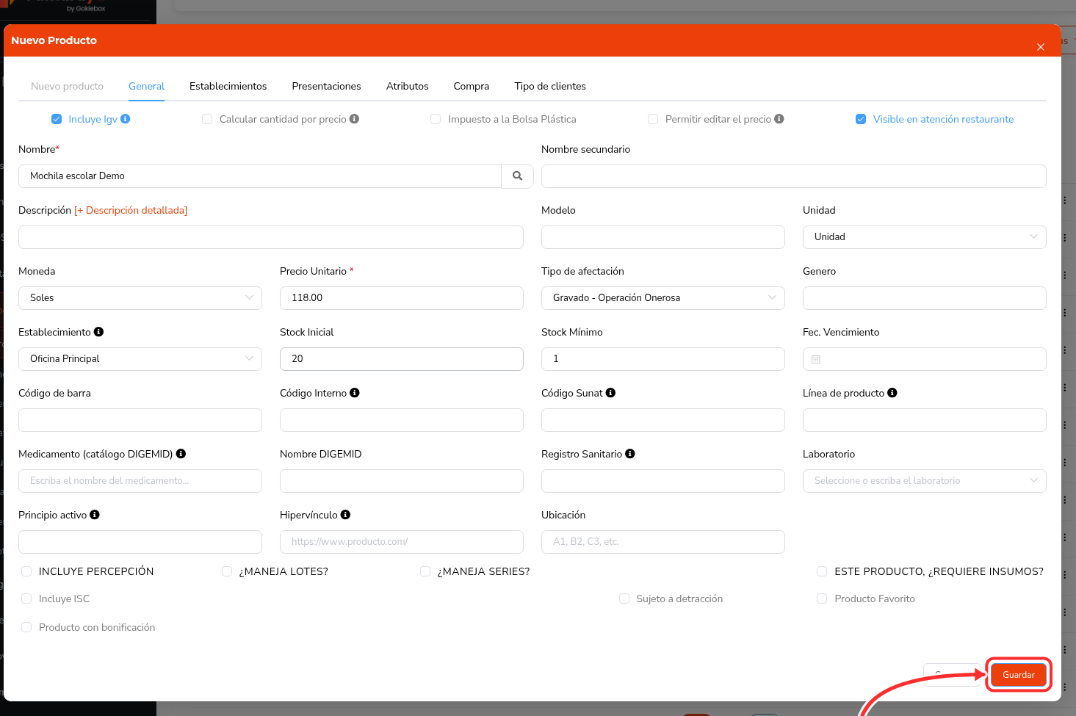Go to the Presentaciones tab

coord(327,86)
